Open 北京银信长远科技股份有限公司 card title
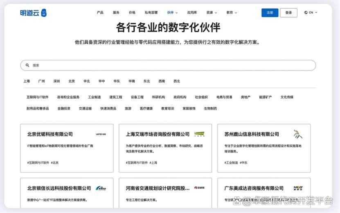Screen dimensions: 340x213 pos(59,188)
